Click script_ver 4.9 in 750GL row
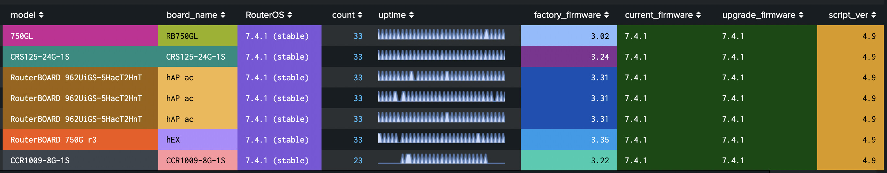This screenshot has width=887, height=173. click(x=869, y=36)
